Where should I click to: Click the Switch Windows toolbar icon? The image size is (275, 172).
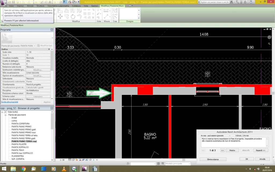tap(74, 2)
